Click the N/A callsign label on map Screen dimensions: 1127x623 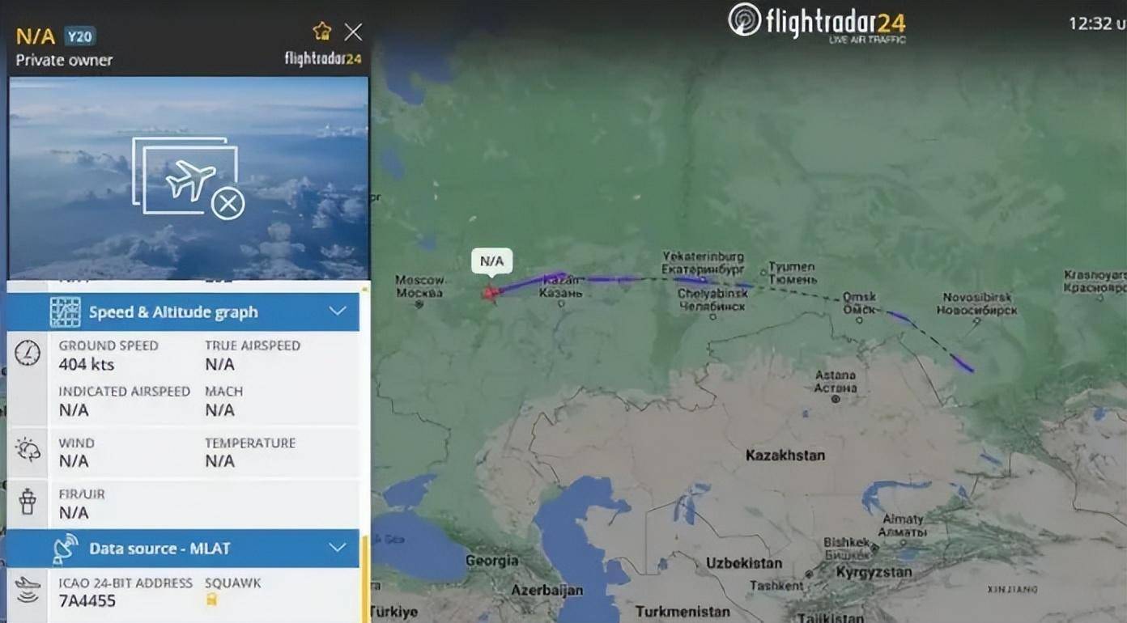[491, 261]
